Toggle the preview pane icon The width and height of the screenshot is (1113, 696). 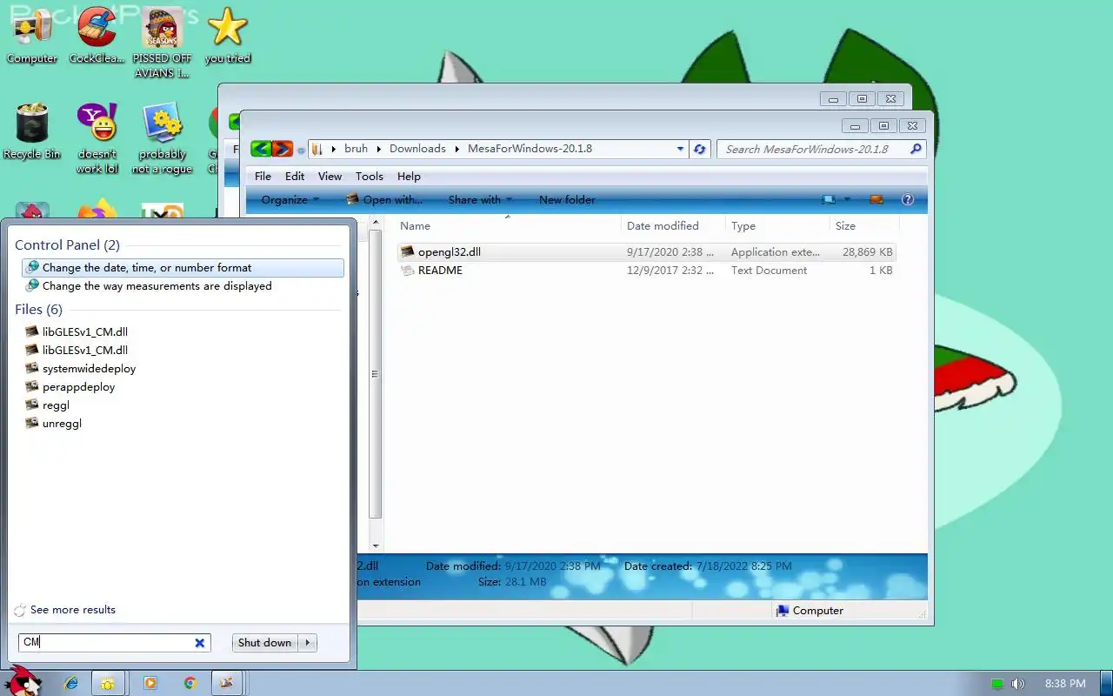coord(876,199)
